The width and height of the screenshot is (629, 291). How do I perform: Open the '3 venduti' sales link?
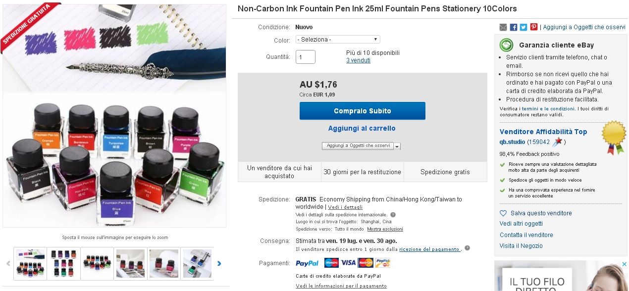[x=358, y=60]
